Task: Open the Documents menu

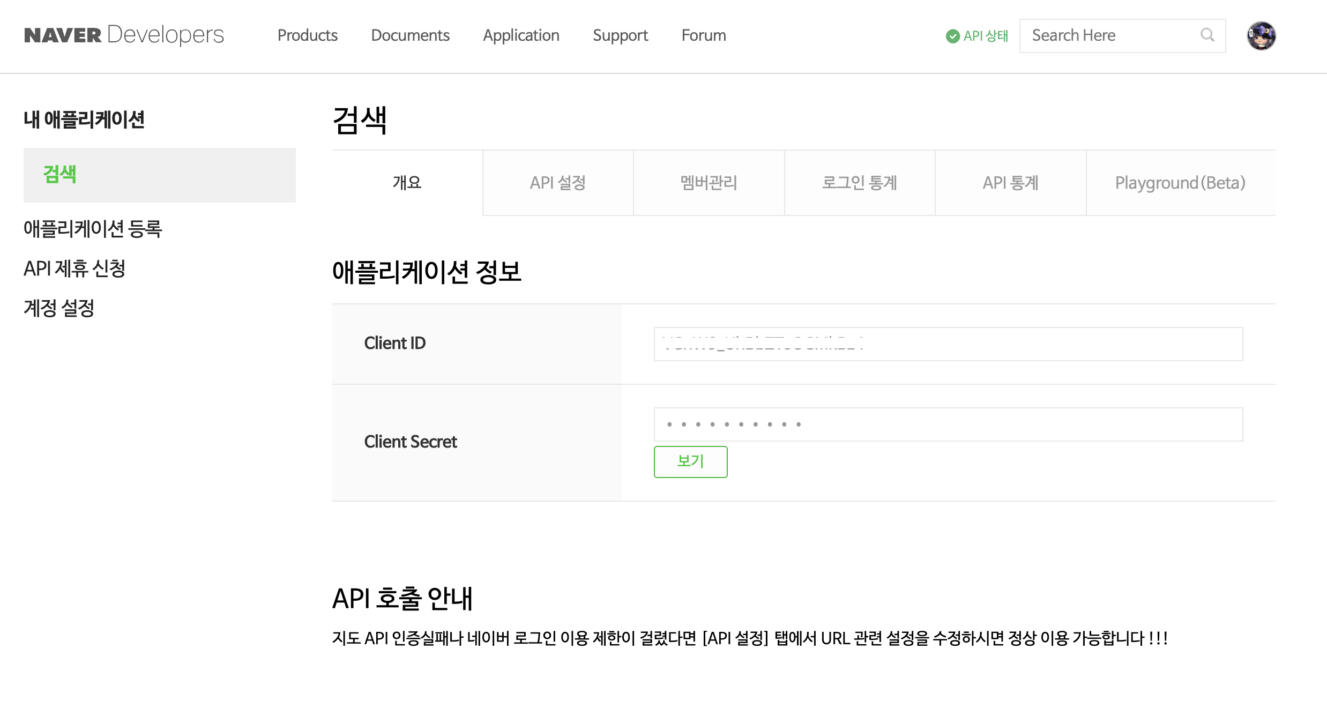Action: click(410, 35)
